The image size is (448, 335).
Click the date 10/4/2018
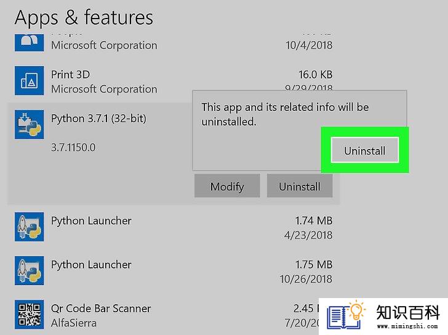pos(309,45)
